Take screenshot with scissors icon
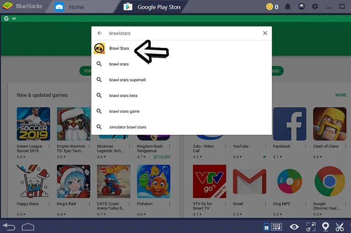 (340, 227)
